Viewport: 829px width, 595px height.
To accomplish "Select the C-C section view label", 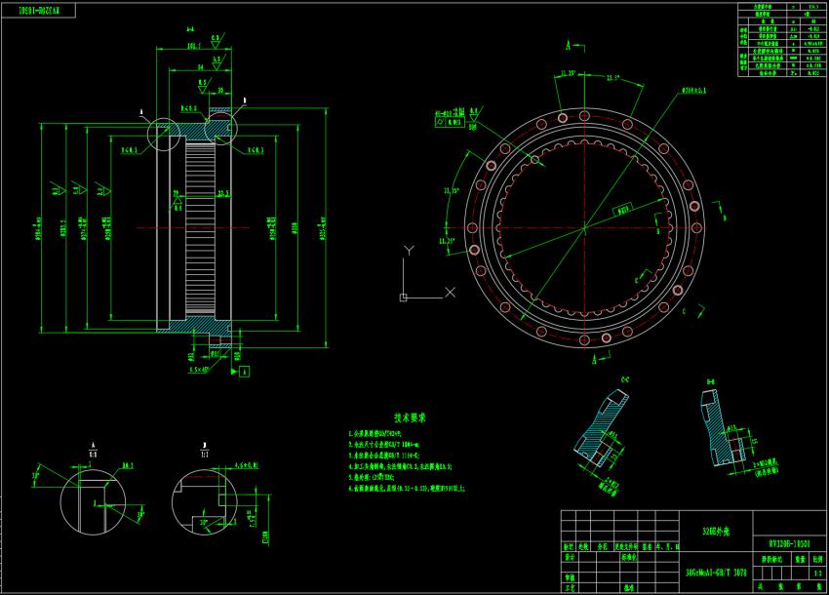I will coord(624,379).
